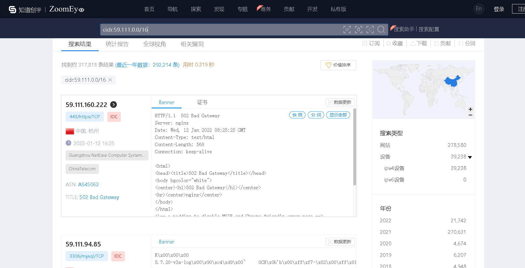Switch to the 统计报告 tab
The image size is (525, 268).
pyautogui.click(x=117, y=44)
